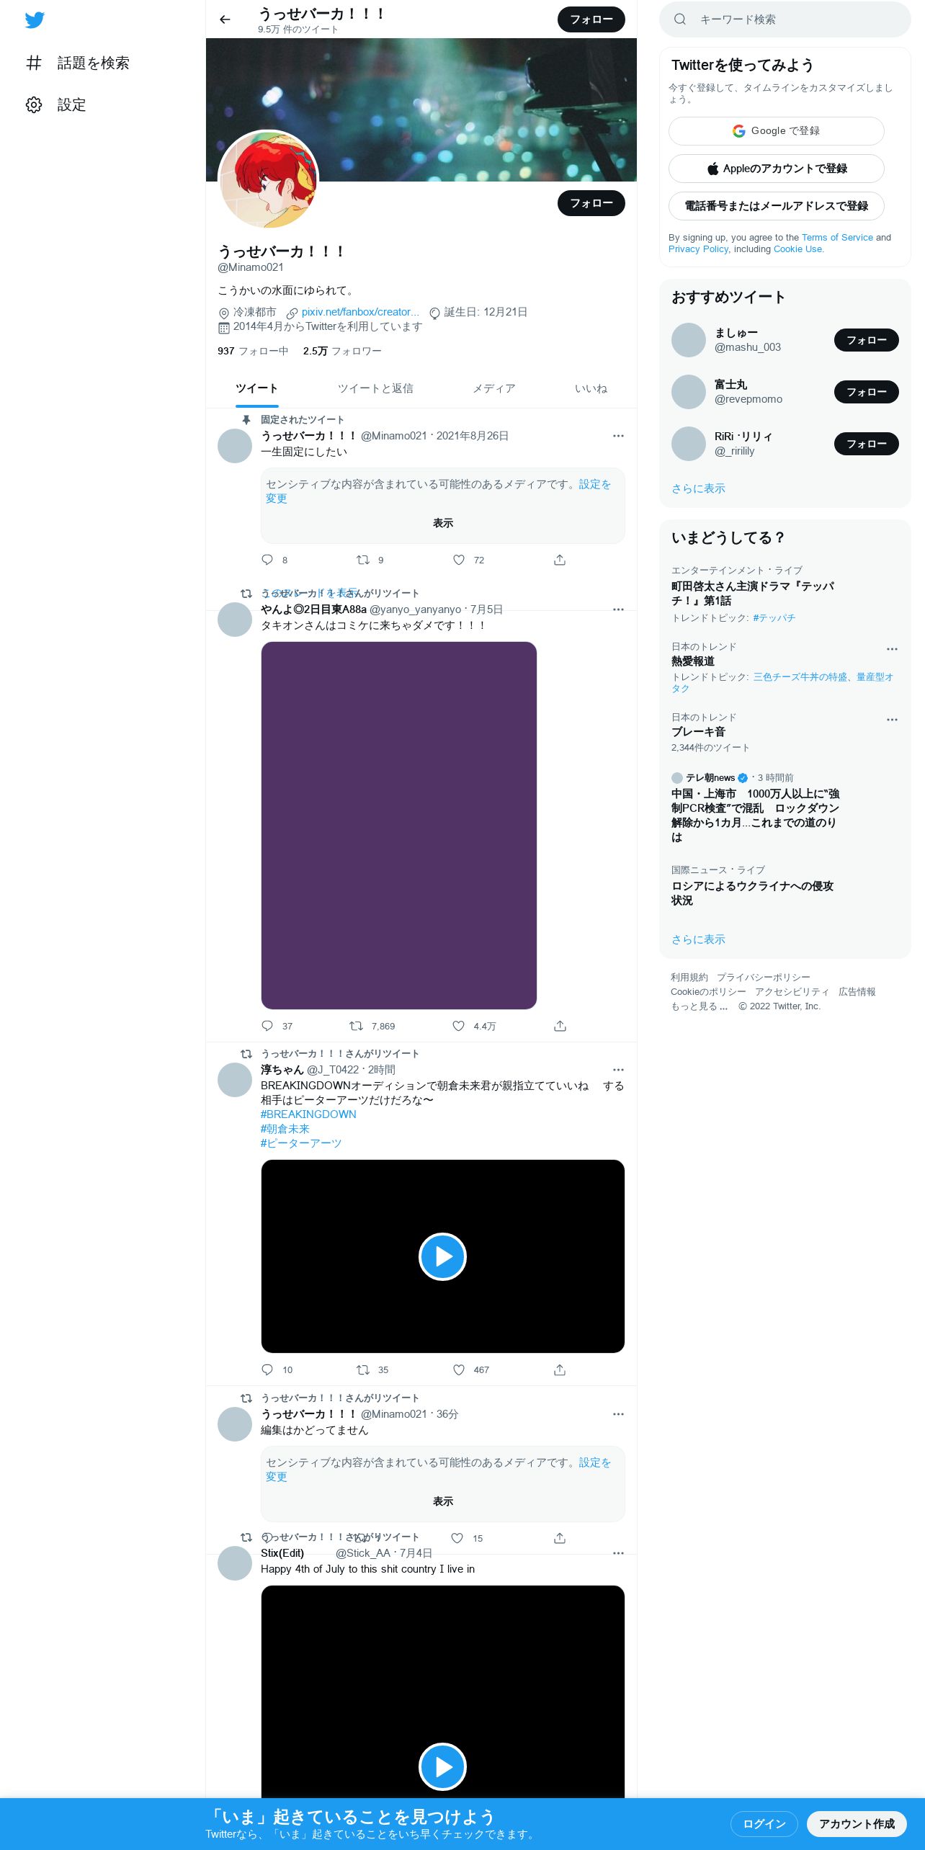Open the Privacy Policy link
This screenshot has height=1850, width=925.
698,249
